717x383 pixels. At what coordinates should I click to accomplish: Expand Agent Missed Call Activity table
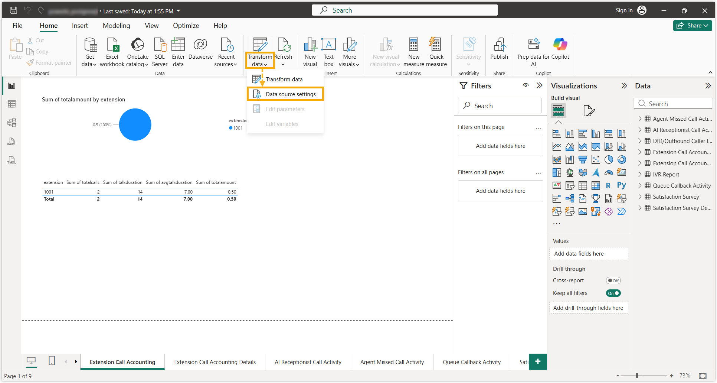(x=640, y=119)
